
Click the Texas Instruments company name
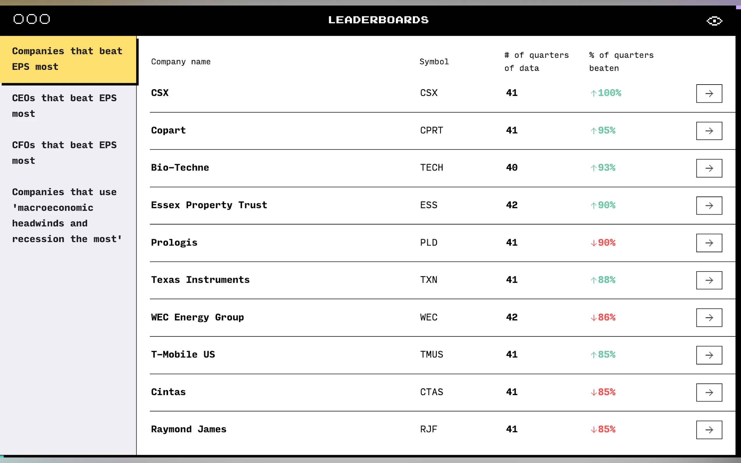point(200,280)
